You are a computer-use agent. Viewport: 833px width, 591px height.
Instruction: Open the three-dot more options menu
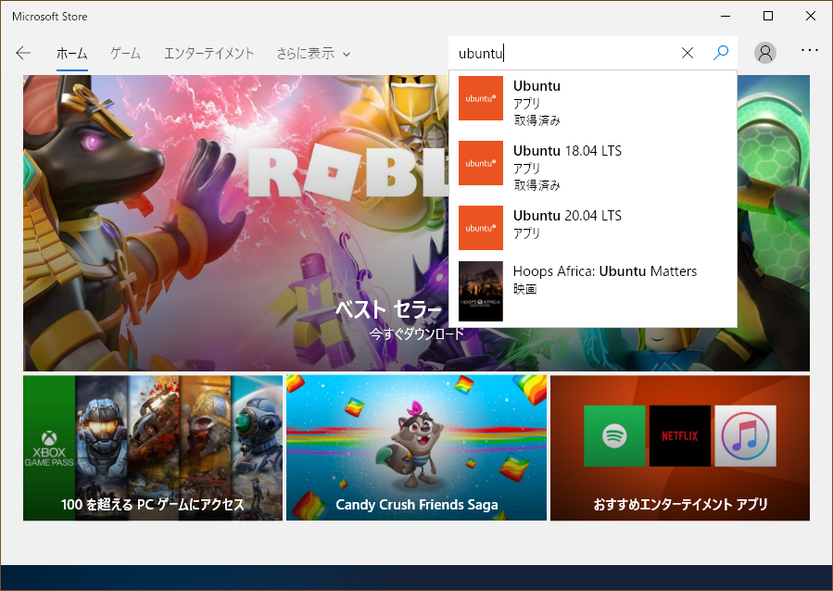[x=810, y=50]
